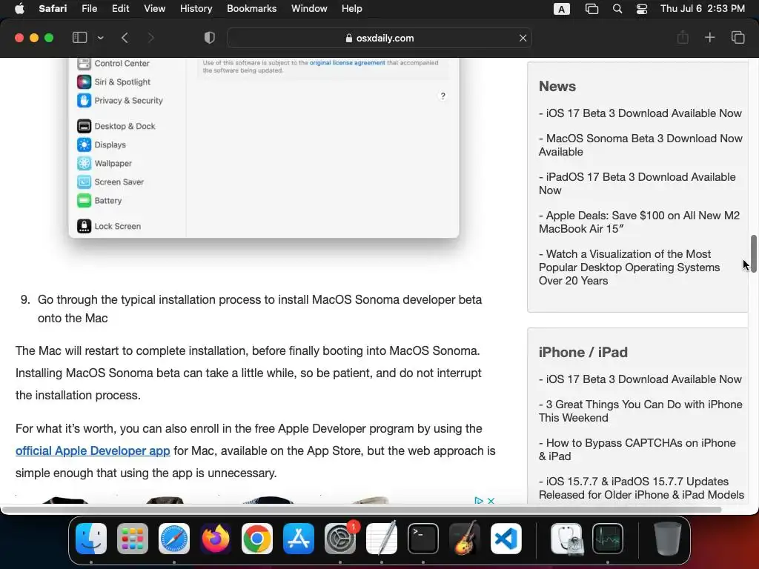Expand the sidebar tab group dropdown arrow
This screenshot has height=569, width=759.
tap(100, 38)
